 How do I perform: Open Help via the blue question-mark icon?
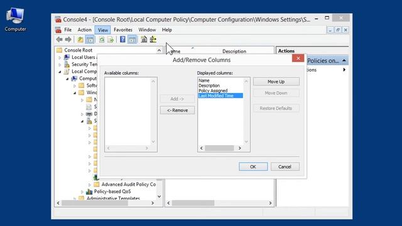coord(123,39)
